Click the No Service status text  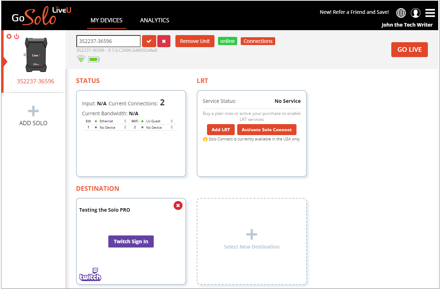pos(288,101)
